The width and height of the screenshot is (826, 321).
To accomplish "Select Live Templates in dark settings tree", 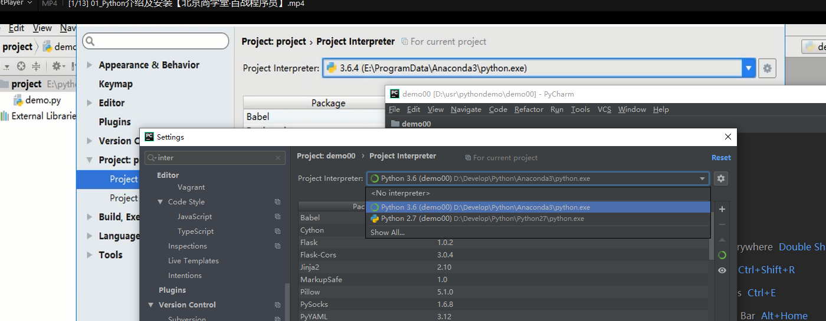I will [x=194, y=261].
